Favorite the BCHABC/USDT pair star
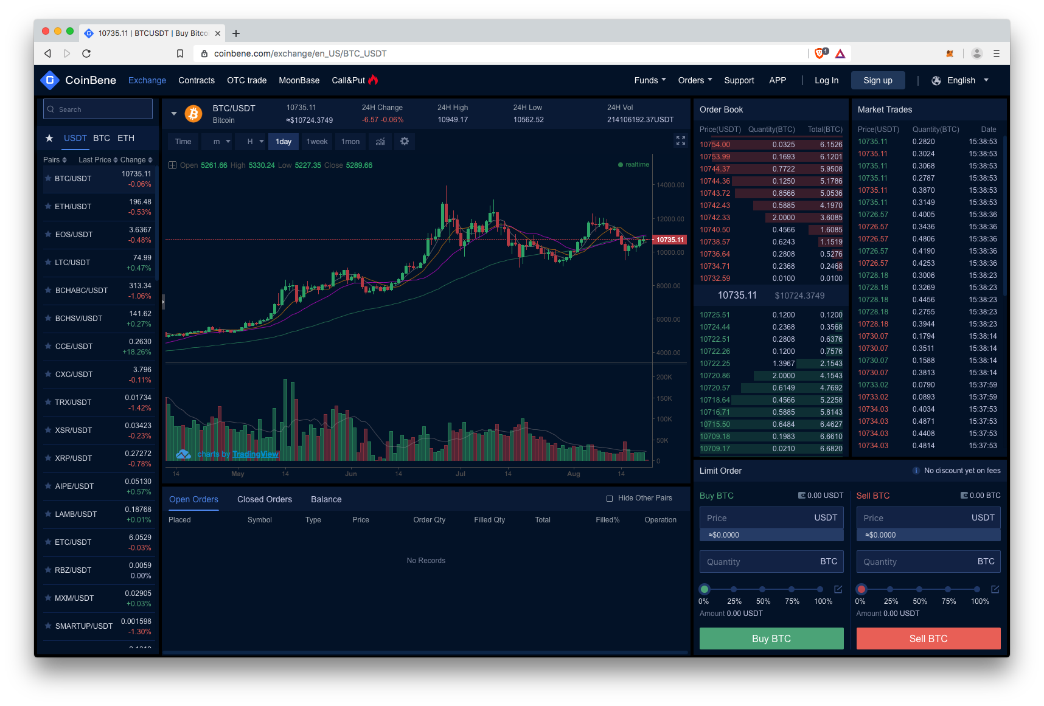1044x706 pixels. tap(48, 290)
